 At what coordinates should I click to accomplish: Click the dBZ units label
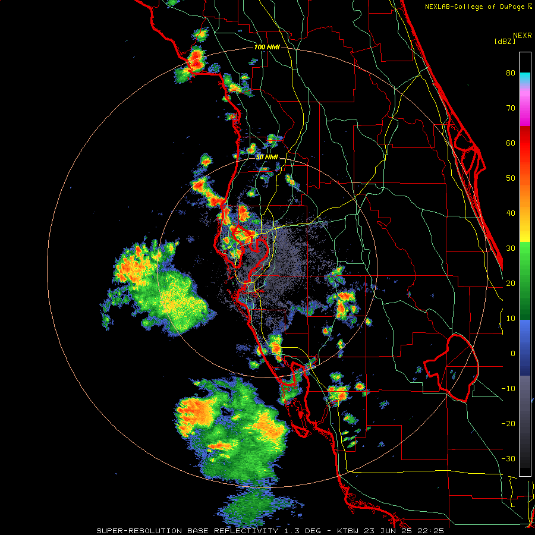click(x=505, y=41)
